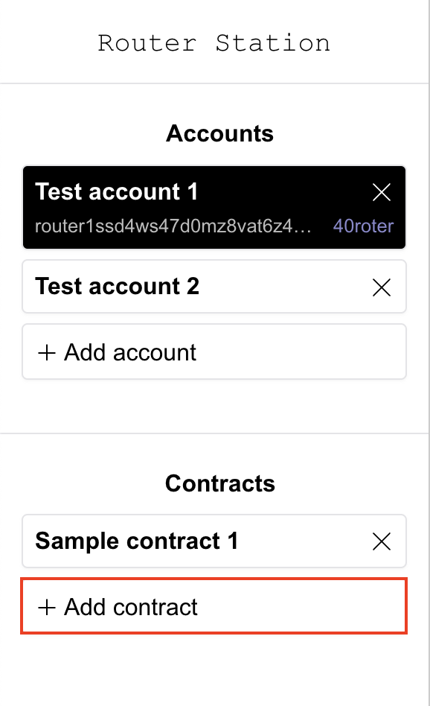This screenshot has width=430, height=706.
Task: Click the Test account 1 name text
Action: (117, 192)
